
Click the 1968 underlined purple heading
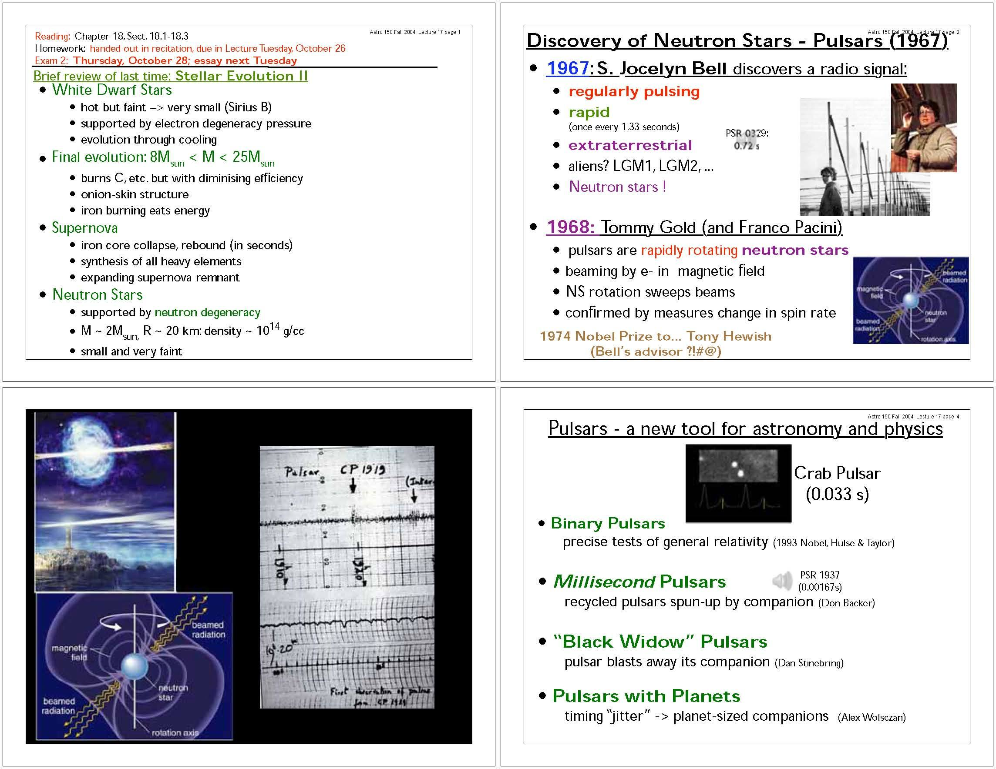(570, 227)
